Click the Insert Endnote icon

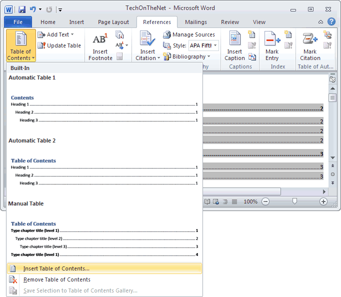tap(119, 34)
